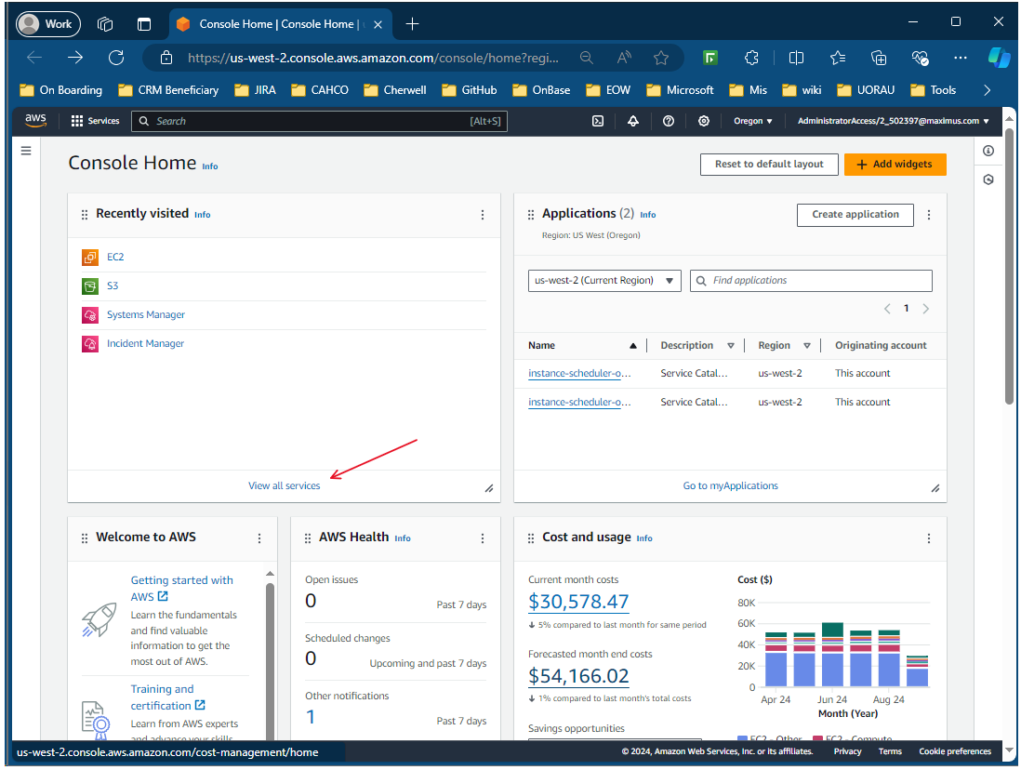The width and height of the screenshot is (1021, 770).
Task: Click the notifications bell icon
Action: (633, 121)
